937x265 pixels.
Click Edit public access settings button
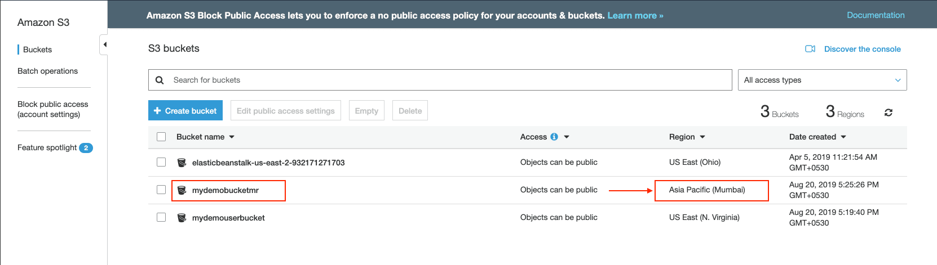coord(286,110)
